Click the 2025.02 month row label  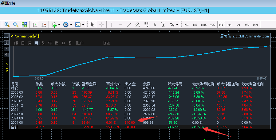point(17,97)
